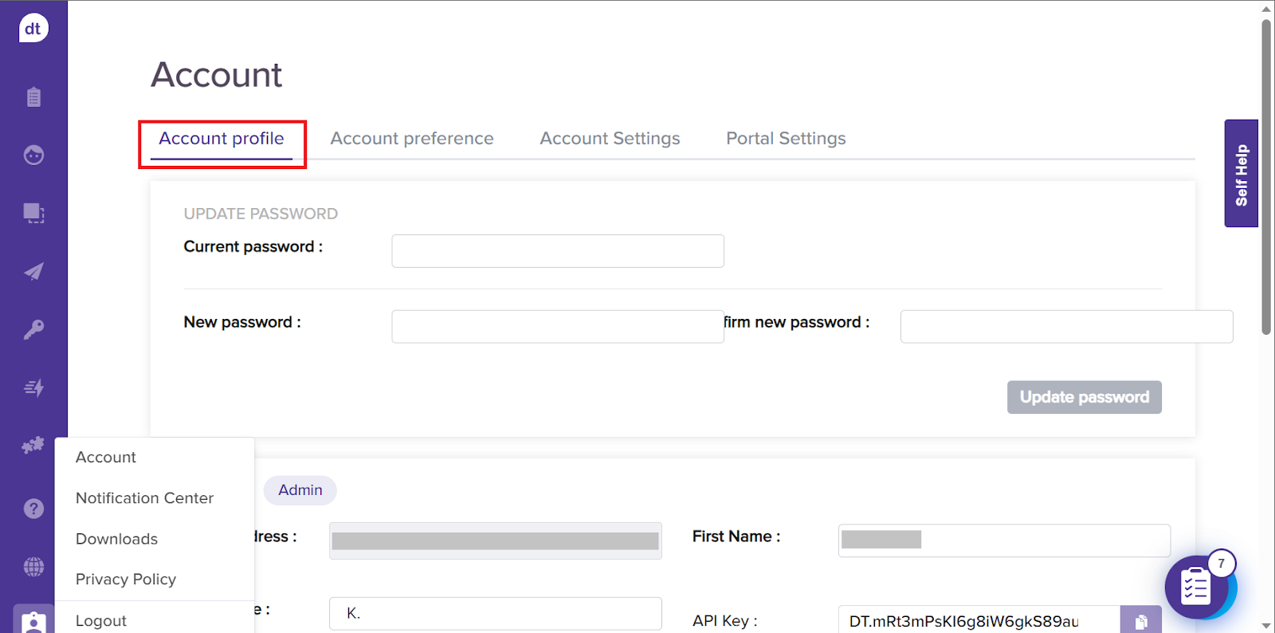The image size is (1275, 633).
Task: Copy the API key using the copy icon
Action: tap(1140, 621)
